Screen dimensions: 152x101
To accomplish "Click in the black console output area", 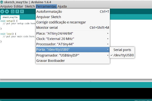I will pyautogui.click(x=76, y=93).
